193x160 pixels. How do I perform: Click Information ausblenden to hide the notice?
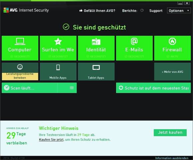click(172, 158)
